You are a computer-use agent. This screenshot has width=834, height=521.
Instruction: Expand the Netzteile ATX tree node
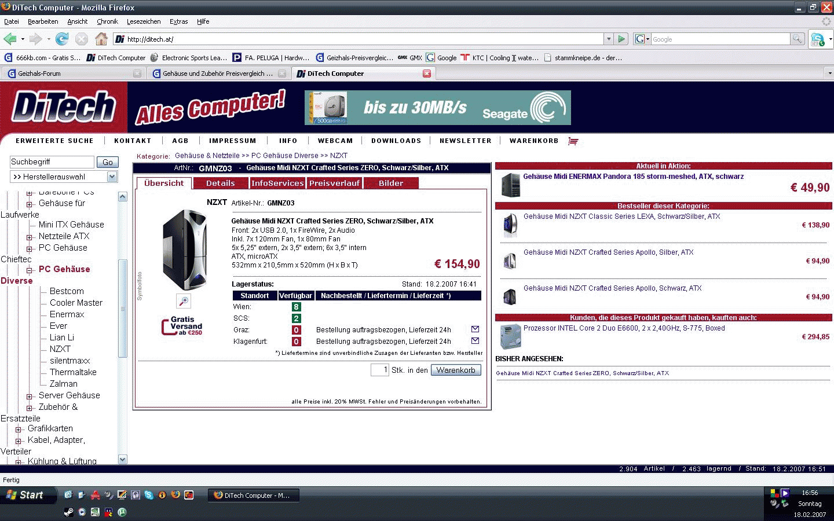point(29,237)
